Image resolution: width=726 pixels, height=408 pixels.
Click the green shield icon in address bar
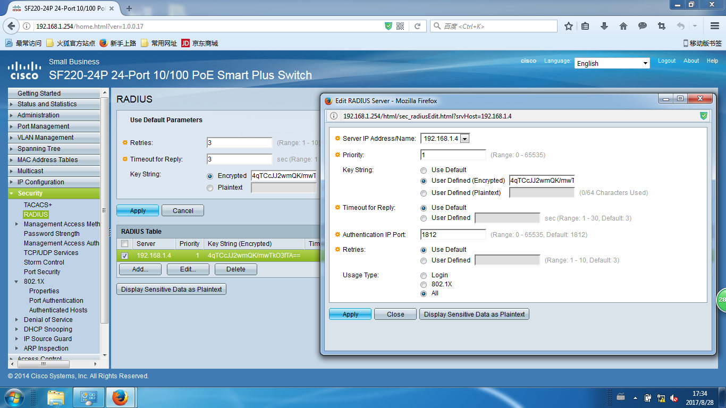pos(389,26)
